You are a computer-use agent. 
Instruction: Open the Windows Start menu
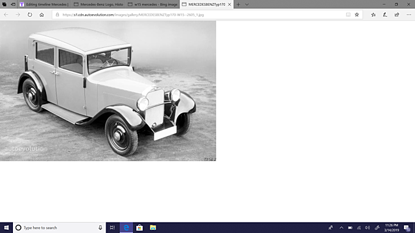pos(6,228)
